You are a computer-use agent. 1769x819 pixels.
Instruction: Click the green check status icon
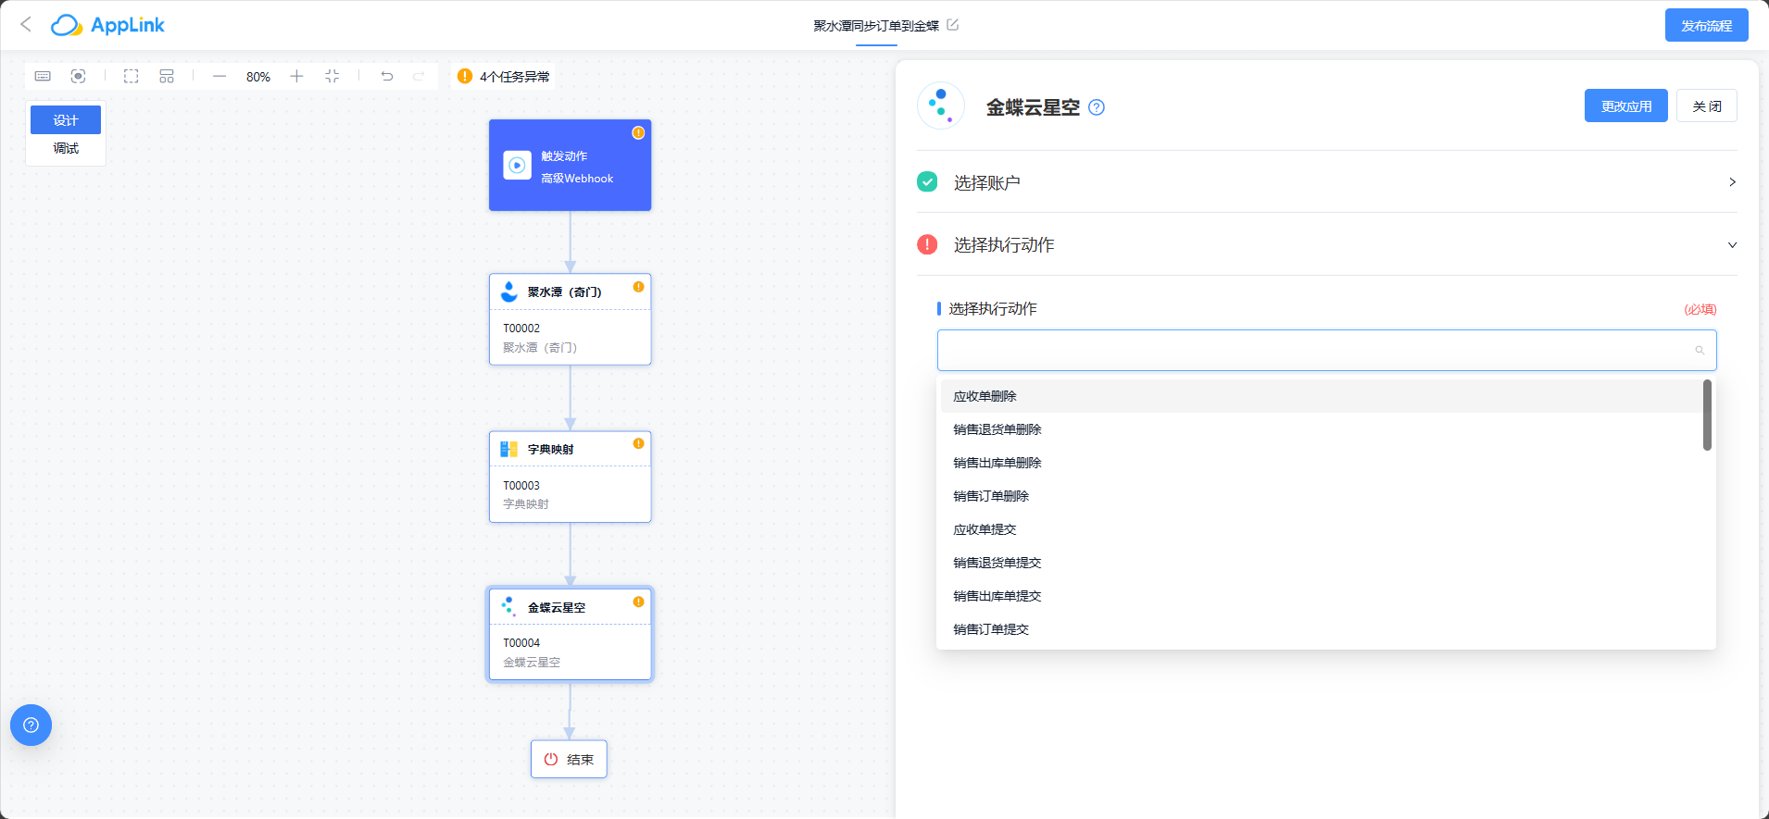[927, 182]
